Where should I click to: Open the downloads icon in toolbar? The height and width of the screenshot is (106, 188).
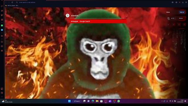pyautogui.click(x=183, y=2)
